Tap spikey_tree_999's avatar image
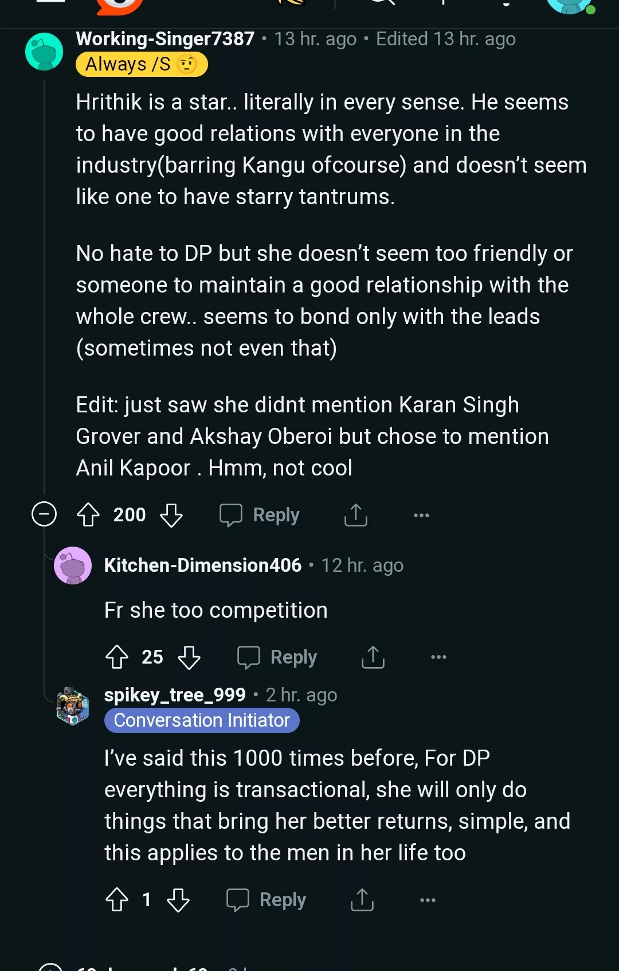The image size is (619, 971). click(x=73, y=706)
